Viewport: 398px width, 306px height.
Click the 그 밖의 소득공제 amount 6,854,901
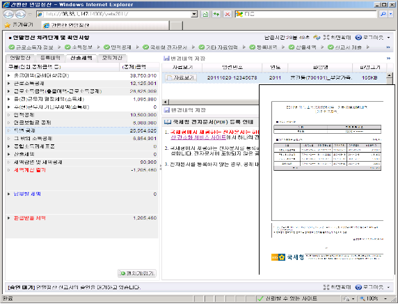(145, 139)
